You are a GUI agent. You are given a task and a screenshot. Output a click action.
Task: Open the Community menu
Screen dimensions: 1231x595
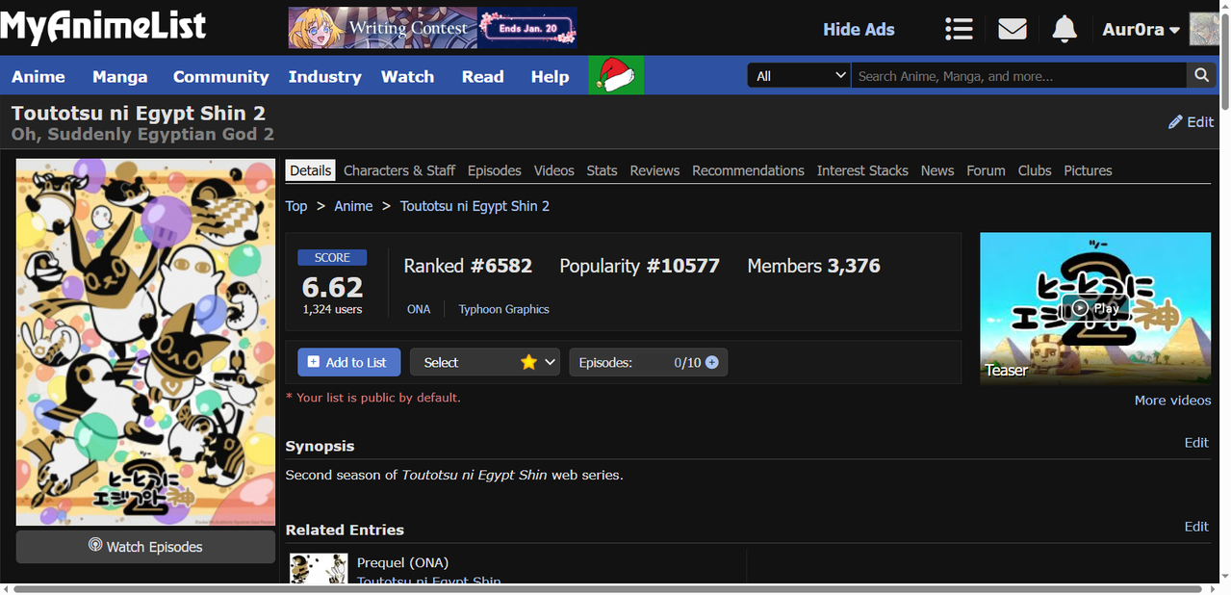pos(220,76)
